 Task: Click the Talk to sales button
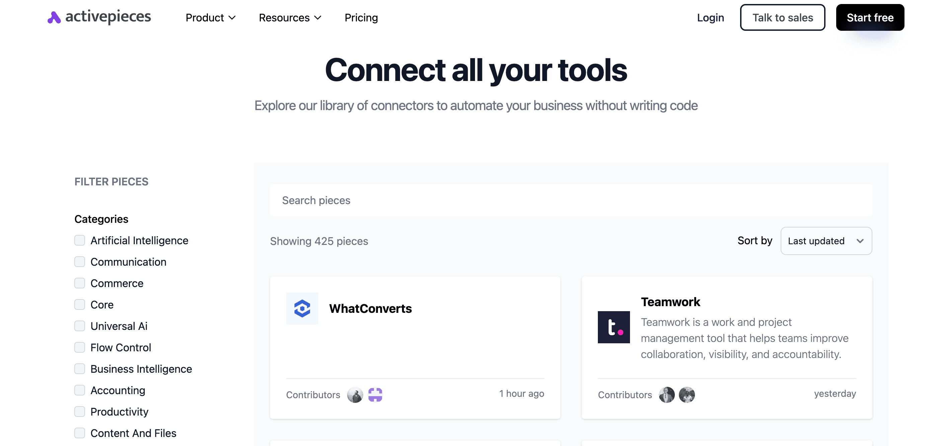click(x=783, y=17)
